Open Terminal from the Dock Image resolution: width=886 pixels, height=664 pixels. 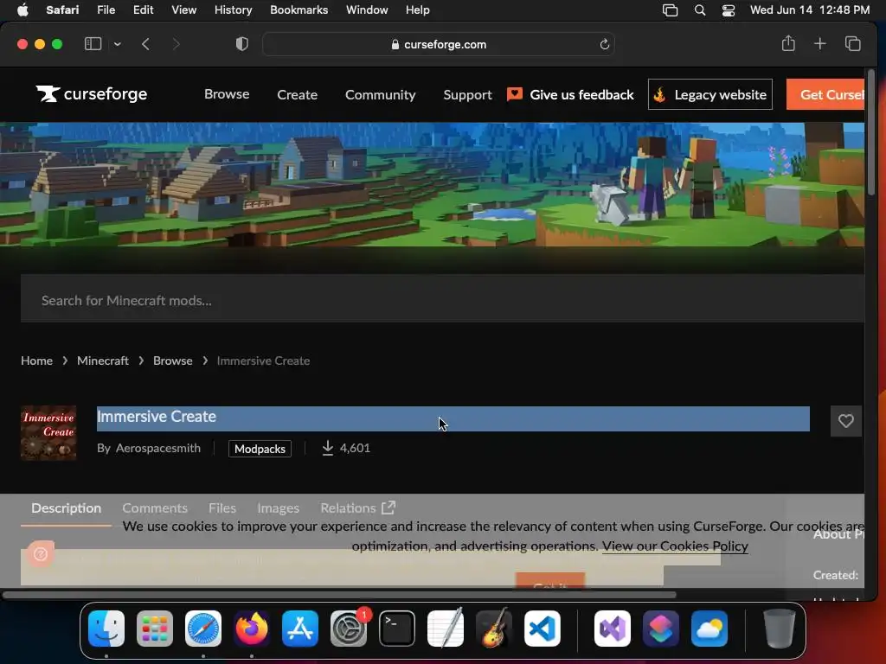tap(396, 629)
